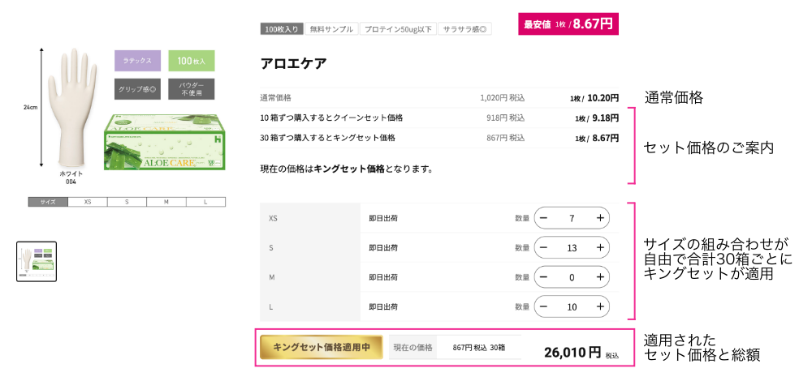
Task: Click the S quantity value 13
Action: pos(572,248)
